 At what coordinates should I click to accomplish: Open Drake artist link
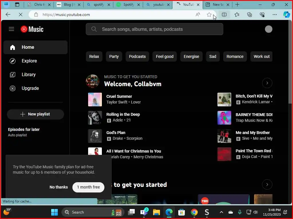click(118, 138)
